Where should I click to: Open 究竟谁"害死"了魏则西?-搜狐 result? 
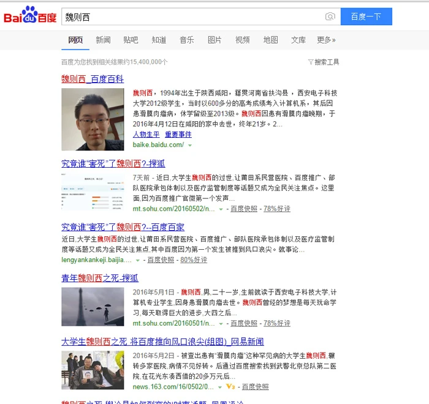[x=113, y=163]
